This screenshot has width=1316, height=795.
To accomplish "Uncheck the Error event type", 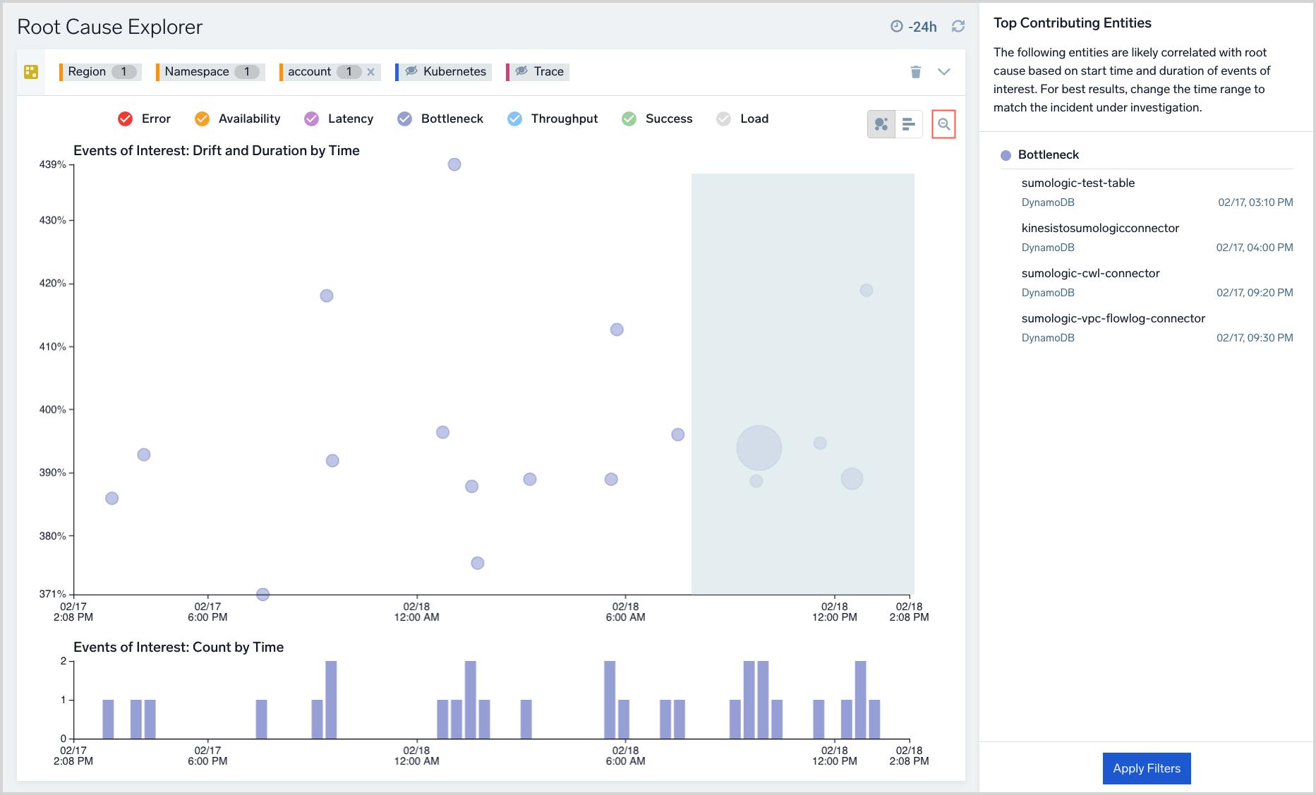I will 126,119.
